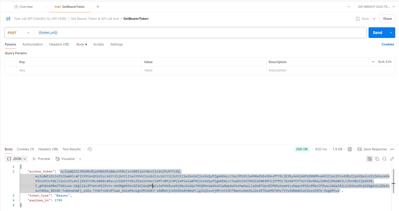Open the Overview tab
Viewport: 399px width, 211px height.
23,7
